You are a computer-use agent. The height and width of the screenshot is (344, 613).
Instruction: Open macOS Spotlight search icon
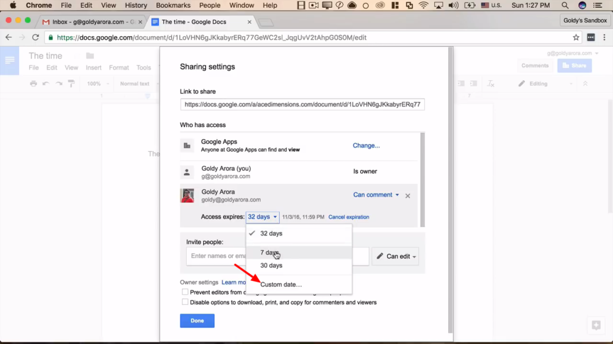pyautogui.click(x=565, y=5)
